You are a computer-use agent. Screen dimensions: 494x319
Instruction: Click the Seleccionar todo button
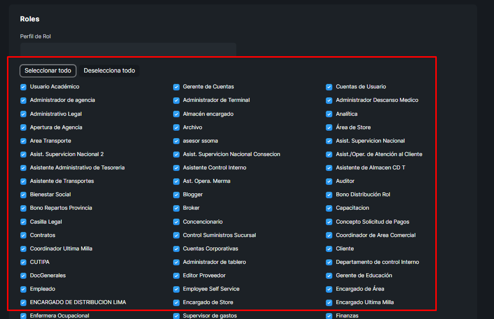tap(48, 71)
